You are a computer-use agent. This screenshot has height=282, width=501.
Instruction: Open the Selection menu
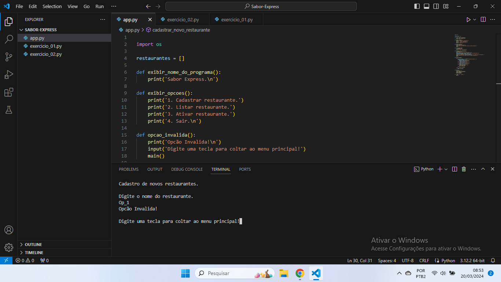tap(52, 6)
